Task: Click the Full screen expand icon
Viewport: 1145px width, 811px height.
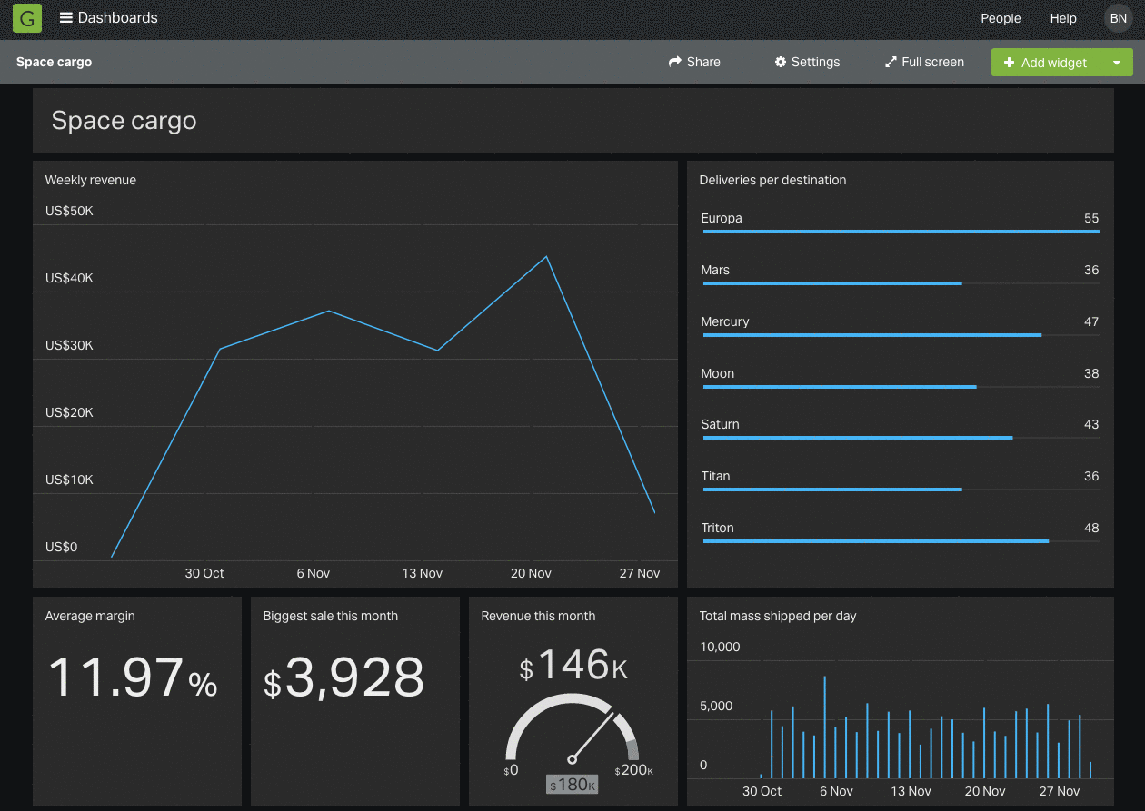Action: pyautogui.click(x=891, y=62)
